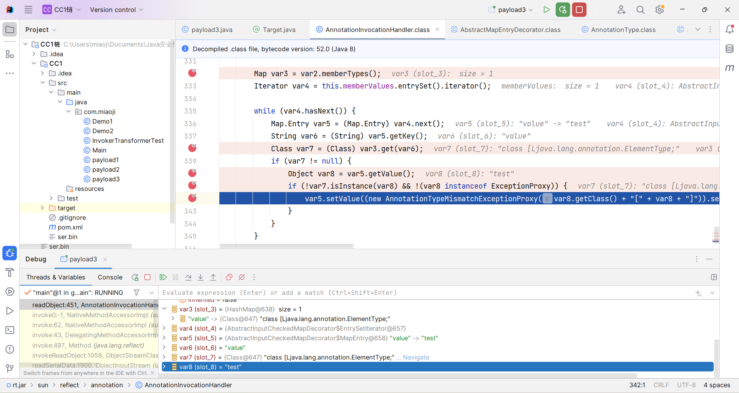Click the editor's horizontal scrollbar
The width and height of the screenshot is (739, 393).
click(x=287, y=246)
